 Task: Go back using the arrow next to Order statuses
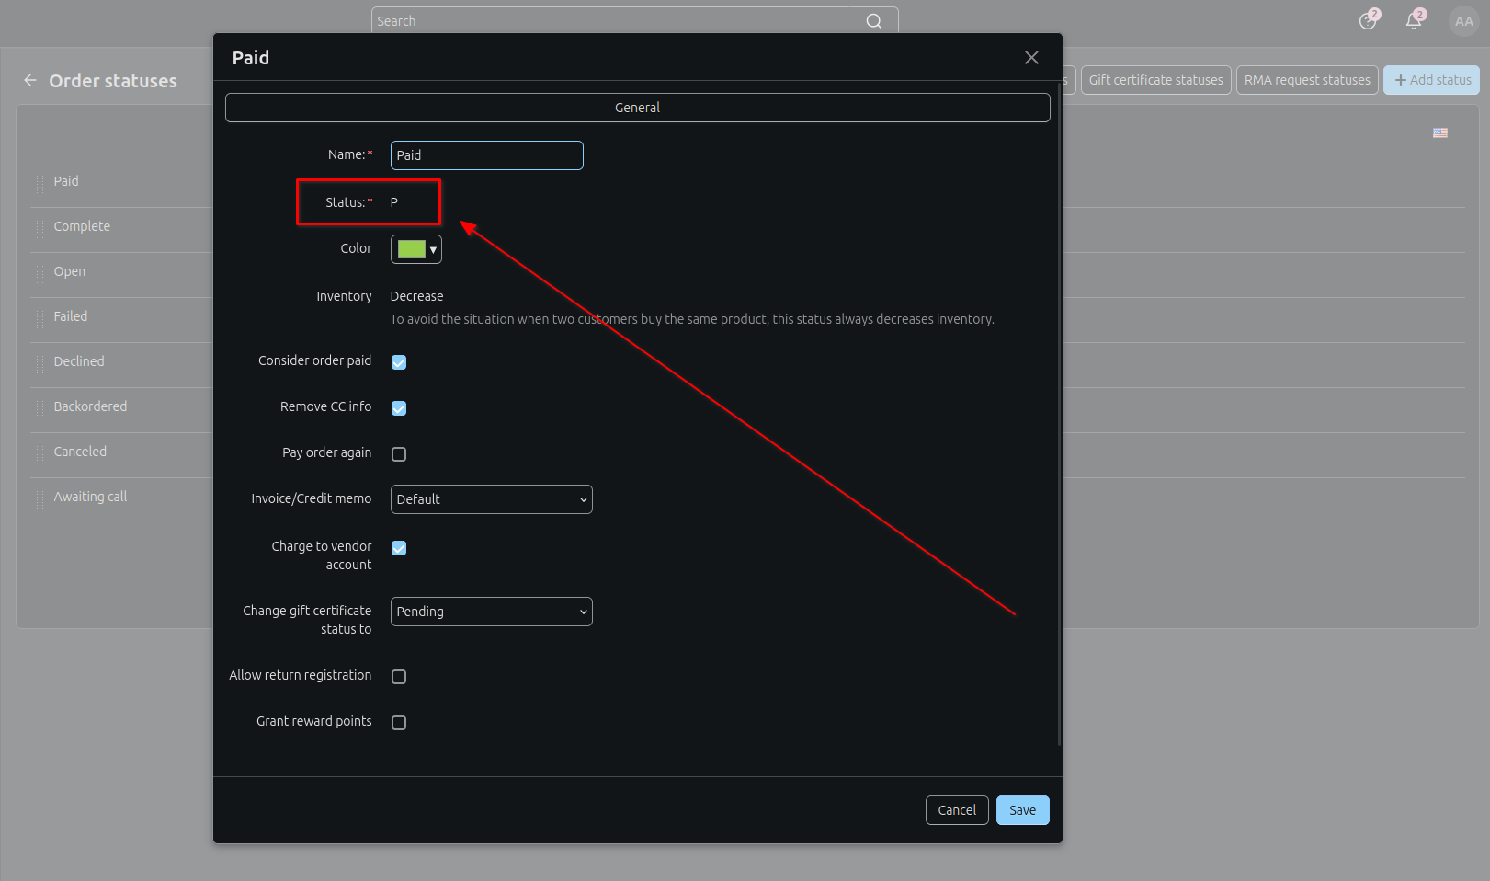(30, 81)
